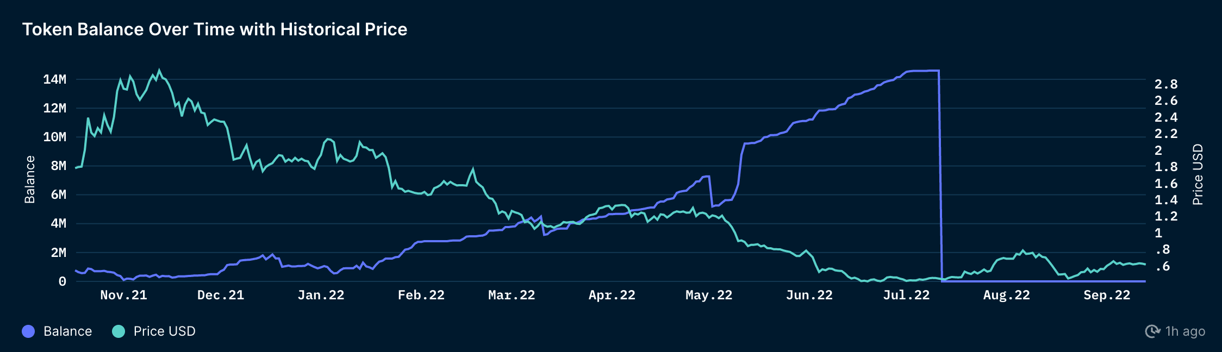The width and height of the screenshot is (1222, 352).
Task: Click the blue Balance legend dot
Action: click(28, 331)
